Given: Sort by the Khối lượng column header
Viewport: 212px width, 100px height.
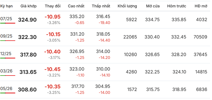Looking at the screenshot, I should pyautogui.click(x=127, y=6).
